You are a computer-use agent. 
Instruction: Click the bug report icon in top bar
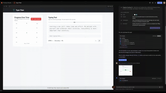[x=153, y=3]
